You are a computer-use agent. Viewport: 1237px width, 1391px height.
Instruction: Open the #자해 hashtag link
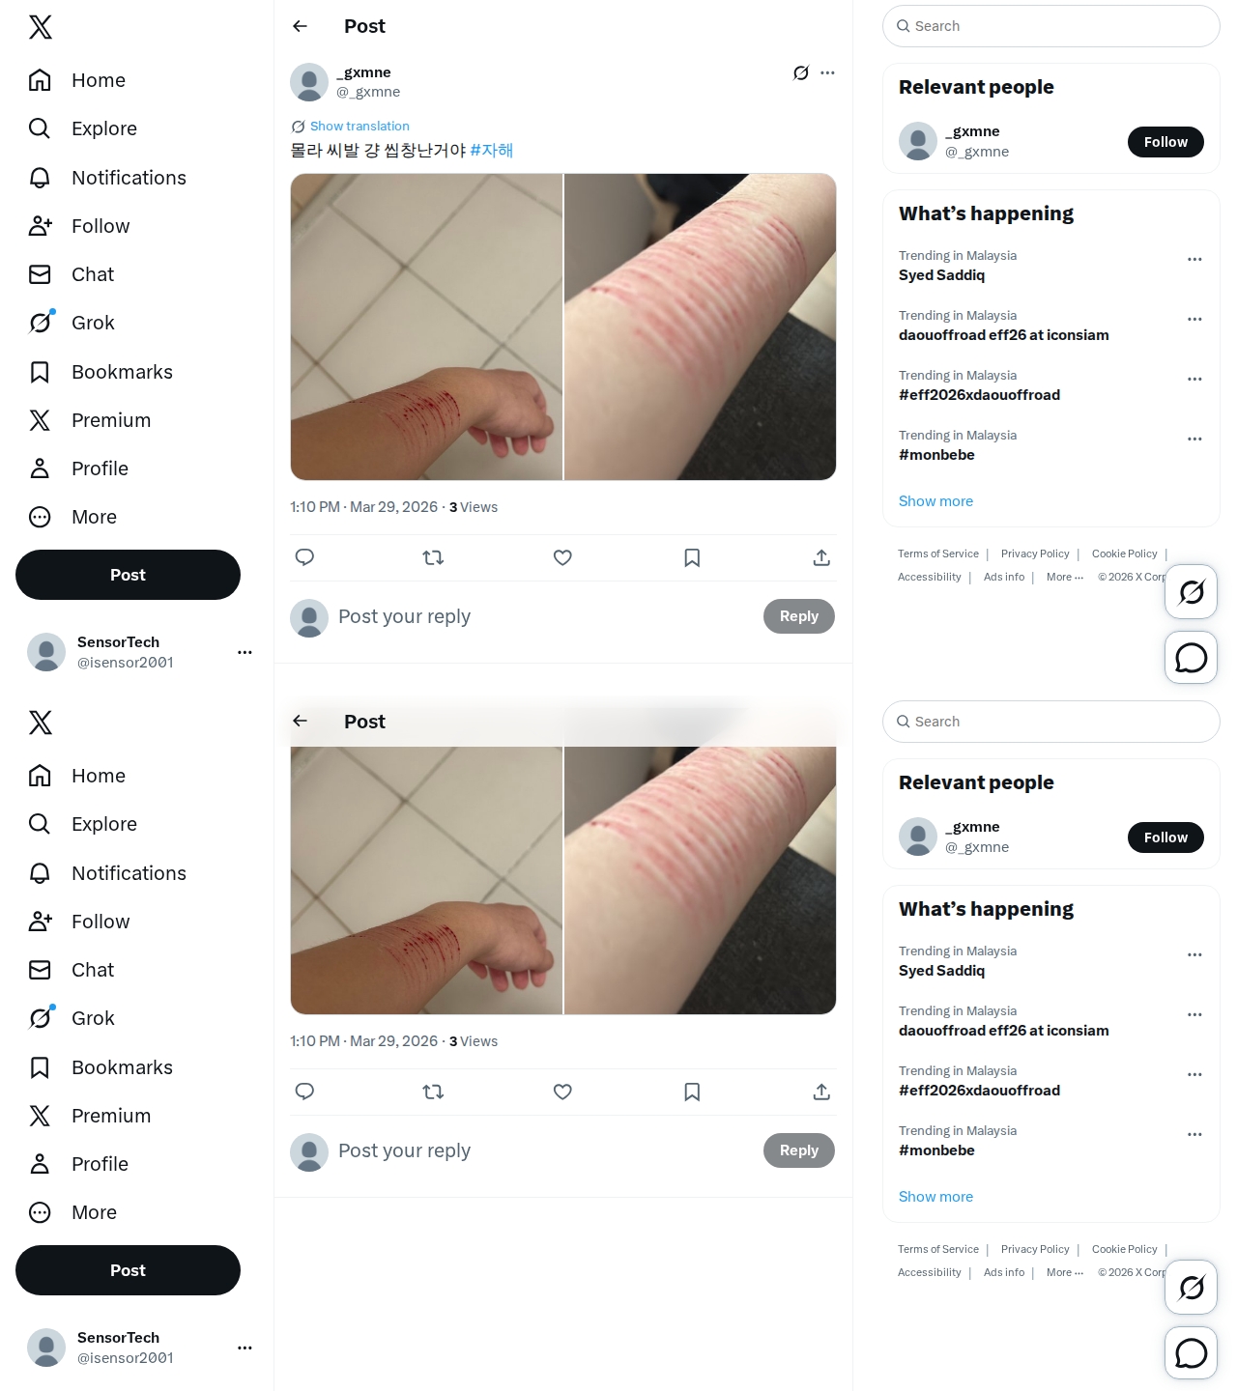[x=492, y=151]
